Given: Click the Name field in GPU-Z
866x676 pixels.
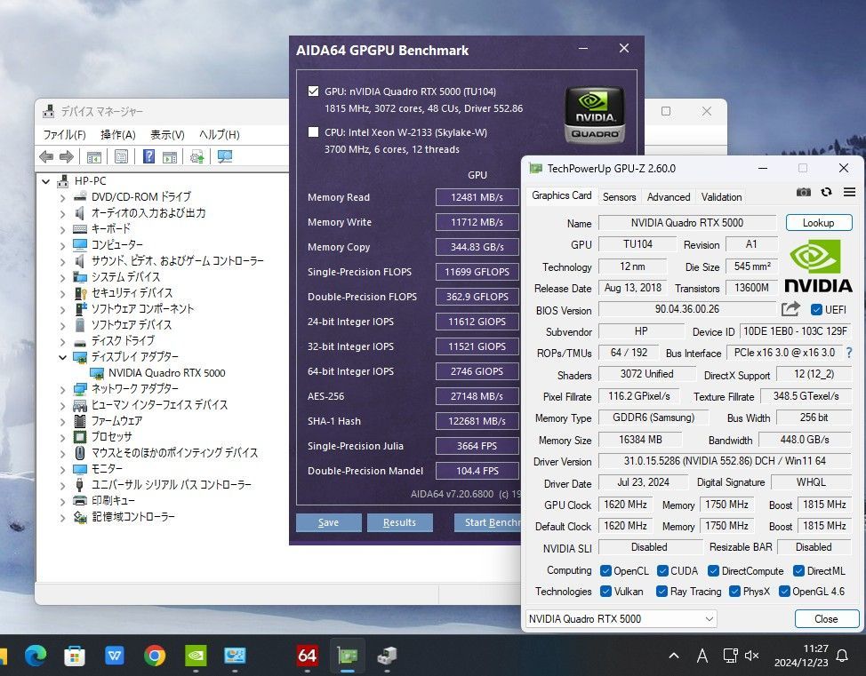Looking at the screenshot, I should pyautogui.click(x=687, y=222).
